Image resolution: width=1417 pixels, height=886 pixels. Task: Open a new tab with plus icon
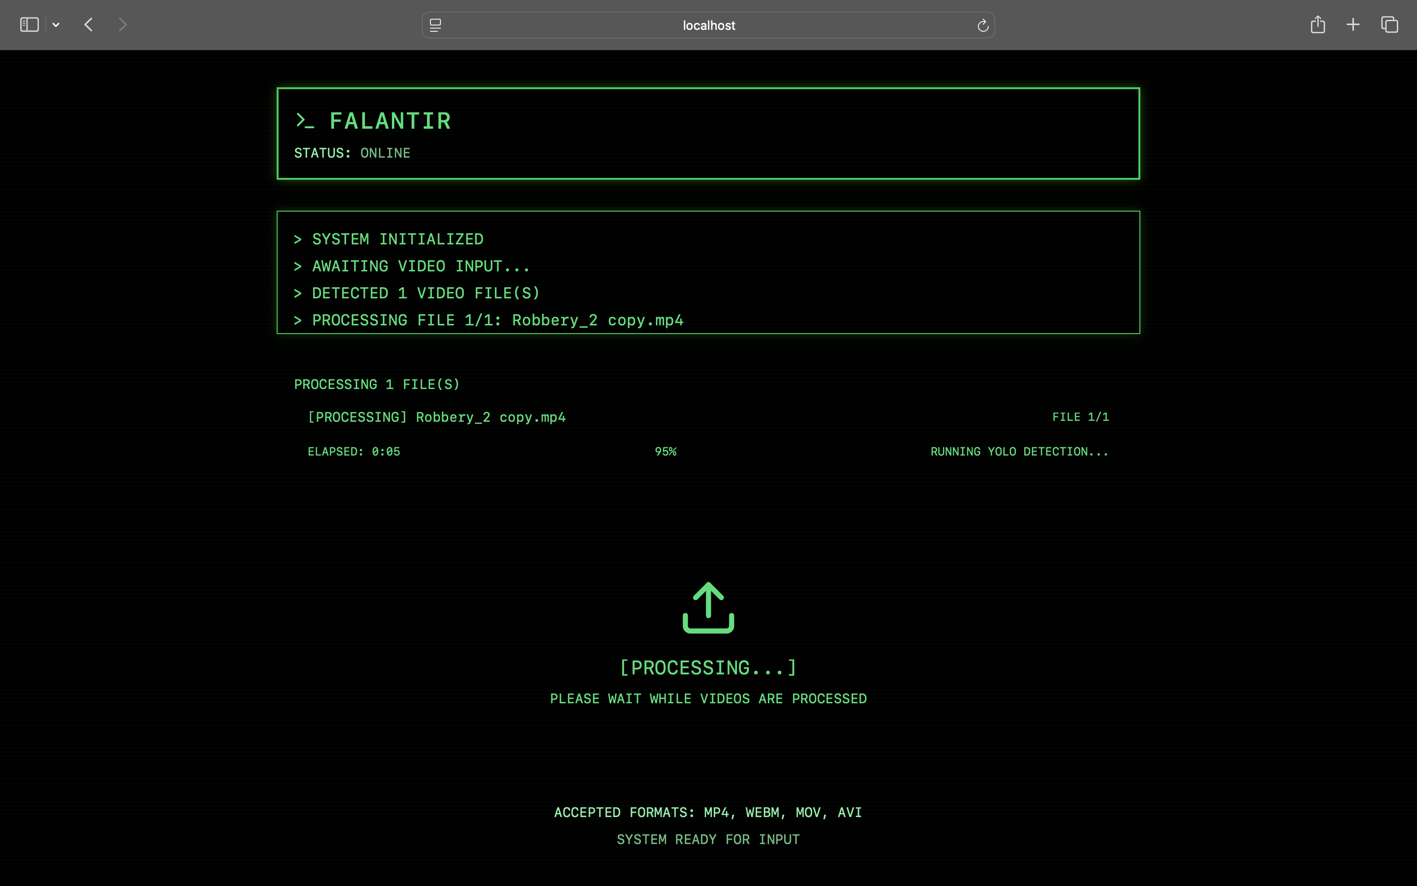pyautogui.click(x=1353, y=25)
